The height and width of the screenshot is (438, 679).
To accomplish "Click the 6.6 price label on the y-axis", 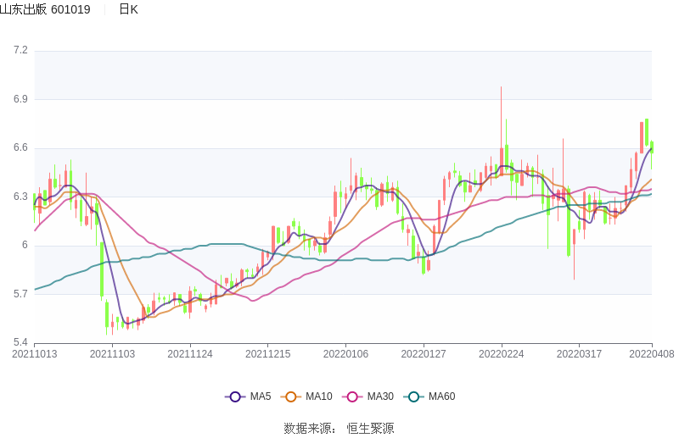I will point(20,148).
